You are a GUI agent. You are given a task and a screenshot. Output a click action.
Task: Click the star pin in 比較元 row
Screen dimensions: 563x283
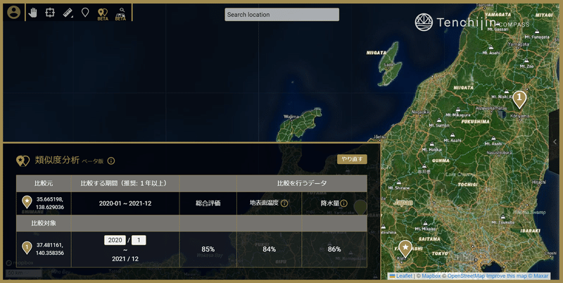(x=27, y=202)
